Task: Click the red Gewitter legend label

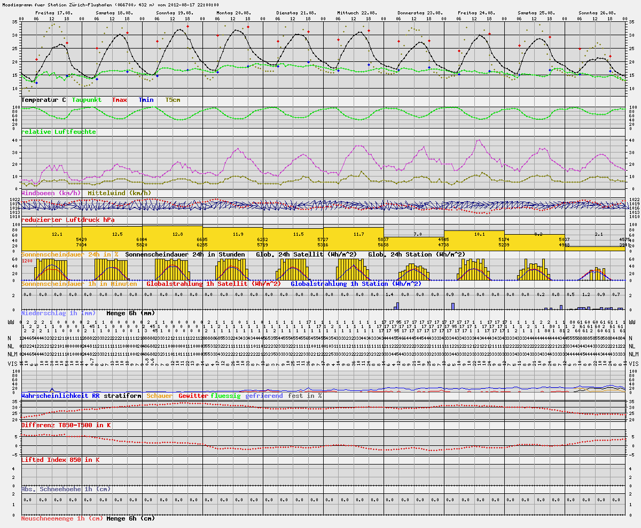Action: tap(193, 396)
